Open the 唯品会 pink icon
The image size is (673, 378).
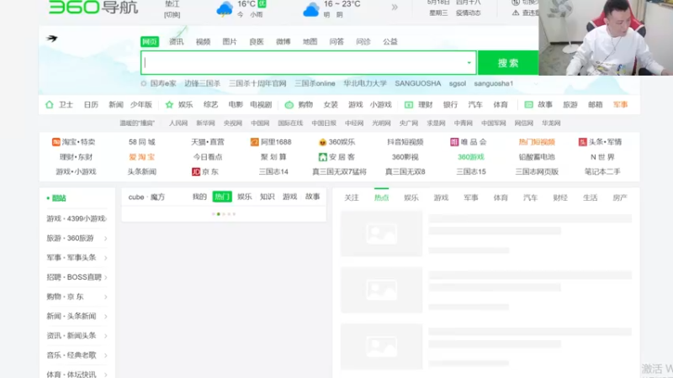pos(454,142)
